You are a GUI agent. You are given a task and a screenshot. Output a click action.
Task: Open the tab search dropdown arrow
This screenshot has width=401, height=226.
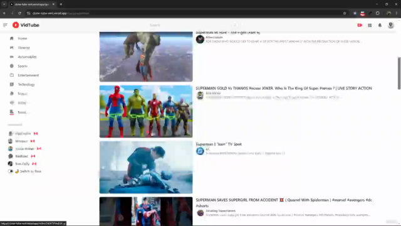coord(4,4)
